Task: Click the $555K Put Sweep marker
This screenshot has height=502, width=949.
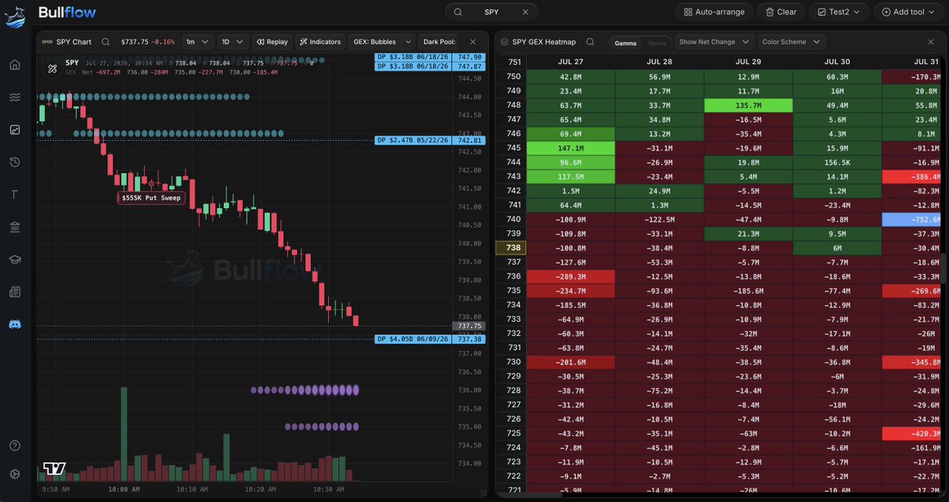Action: tap(151, 198)
